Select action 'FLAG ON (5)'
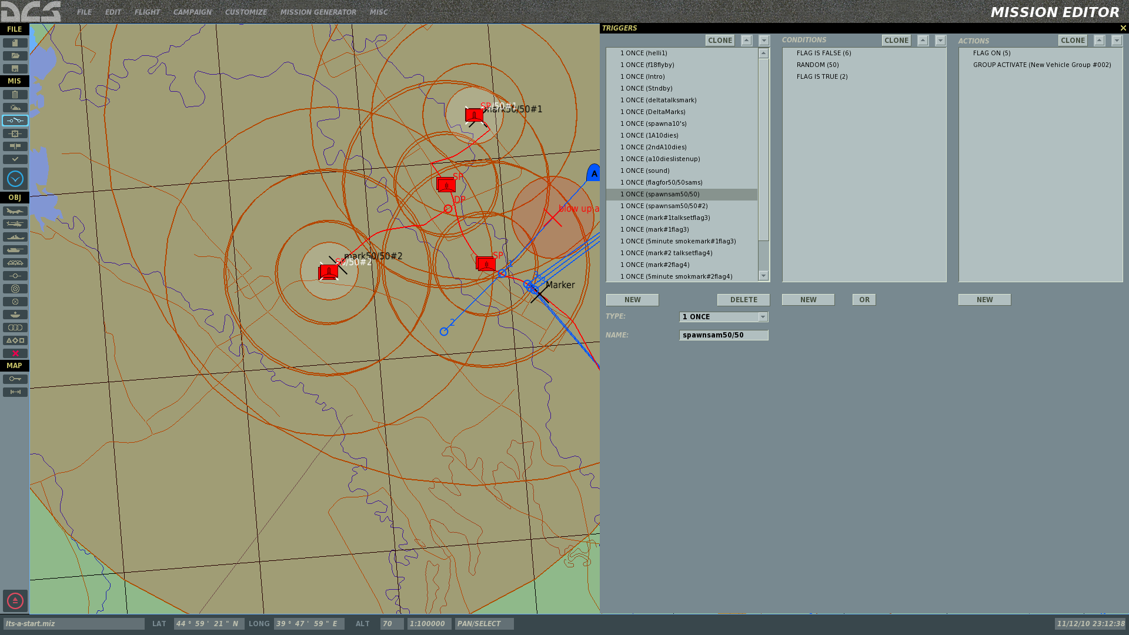1129x635 pixels. click(x=1041, y=53)
